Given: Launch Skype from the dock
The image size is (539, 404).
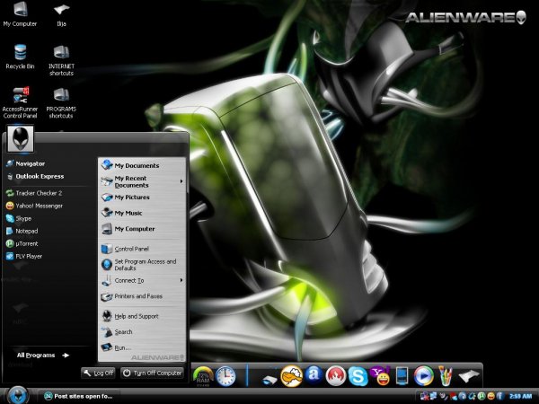Looking at the screenshot, I should point(358,376).
